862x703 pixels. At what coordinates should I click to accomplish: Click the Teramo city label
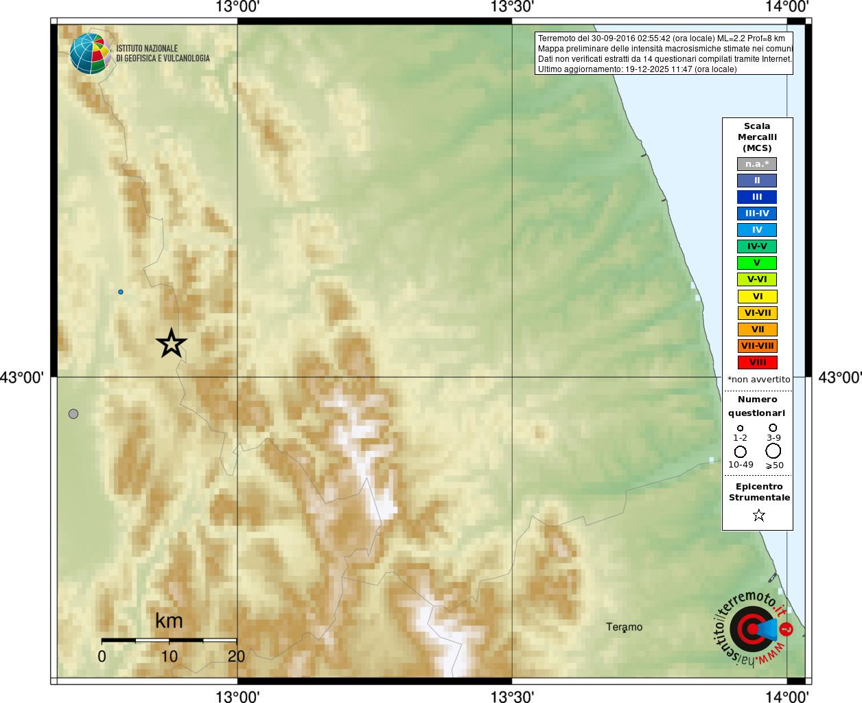pyautogui.click(x=625, y=627)
